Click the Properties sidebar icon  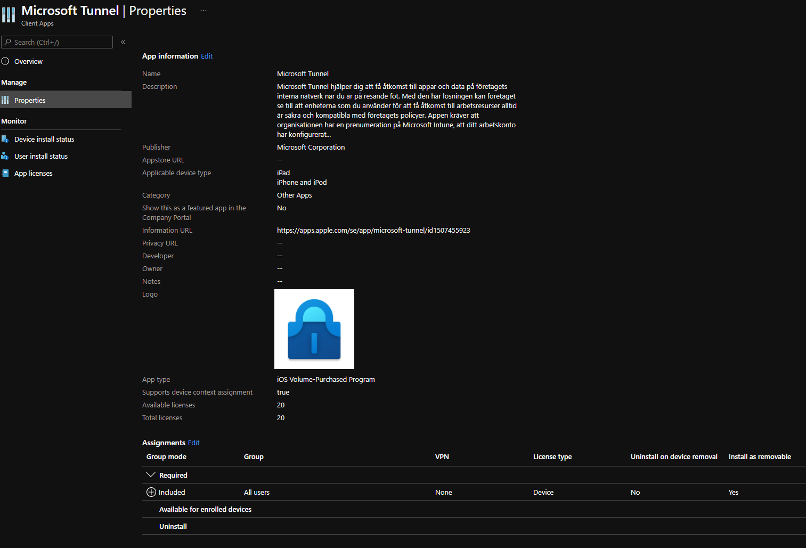click(5, 100)
